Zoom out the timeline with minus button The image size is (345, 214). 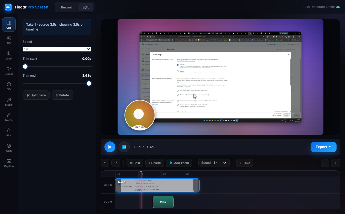pyautogui.click(x=325, y=163)
